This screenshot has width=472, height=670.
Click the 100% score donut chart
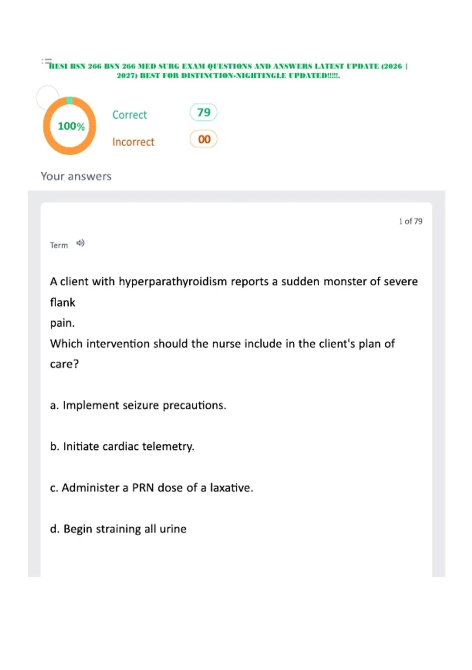[x=70, y=126]
